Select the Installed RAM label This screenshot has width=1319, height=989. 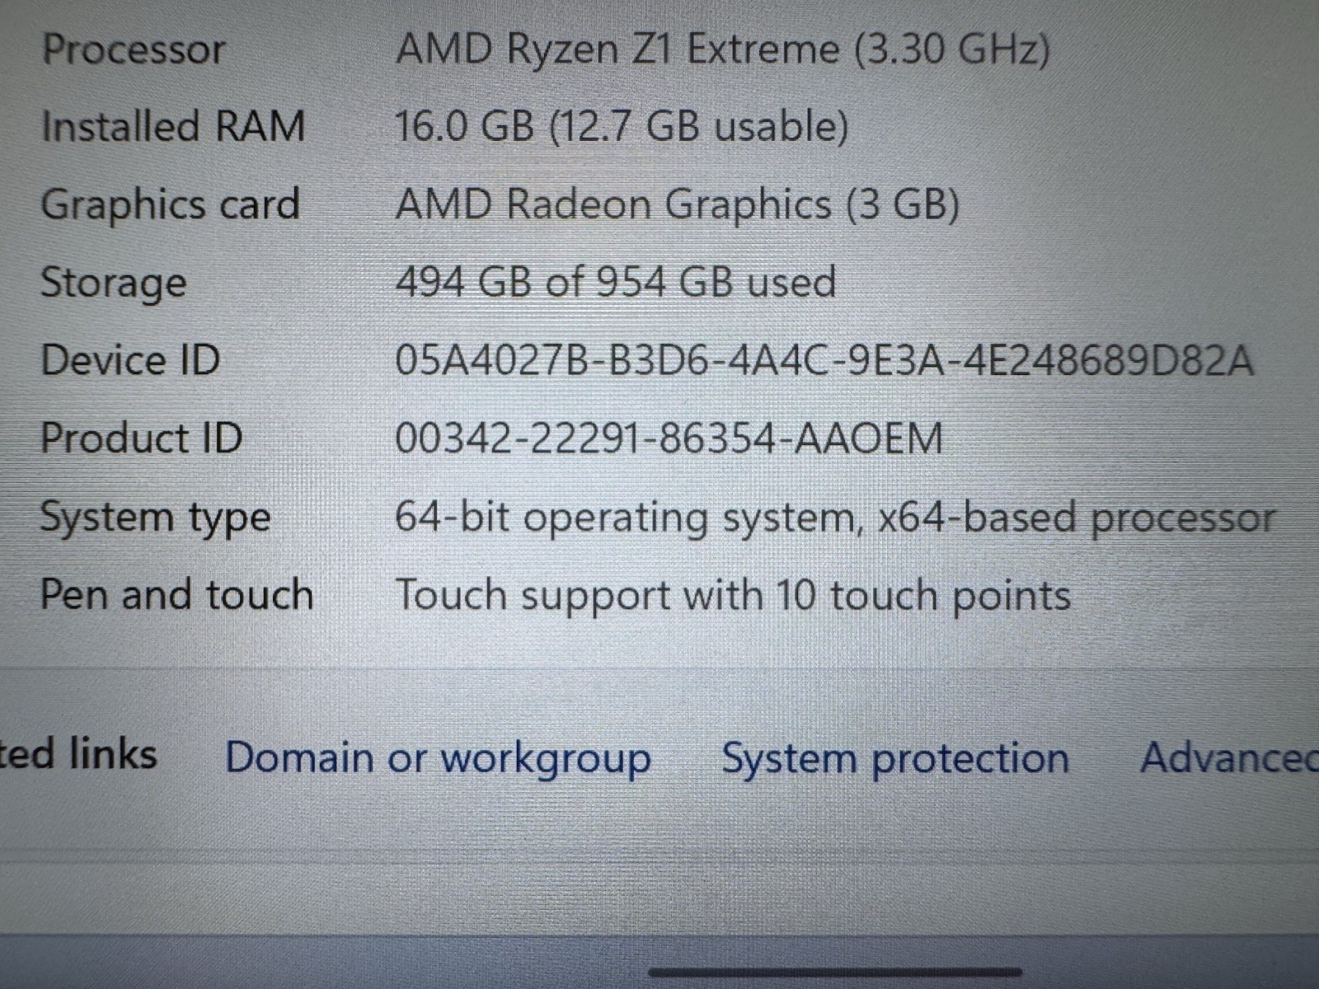coord(173,127)
